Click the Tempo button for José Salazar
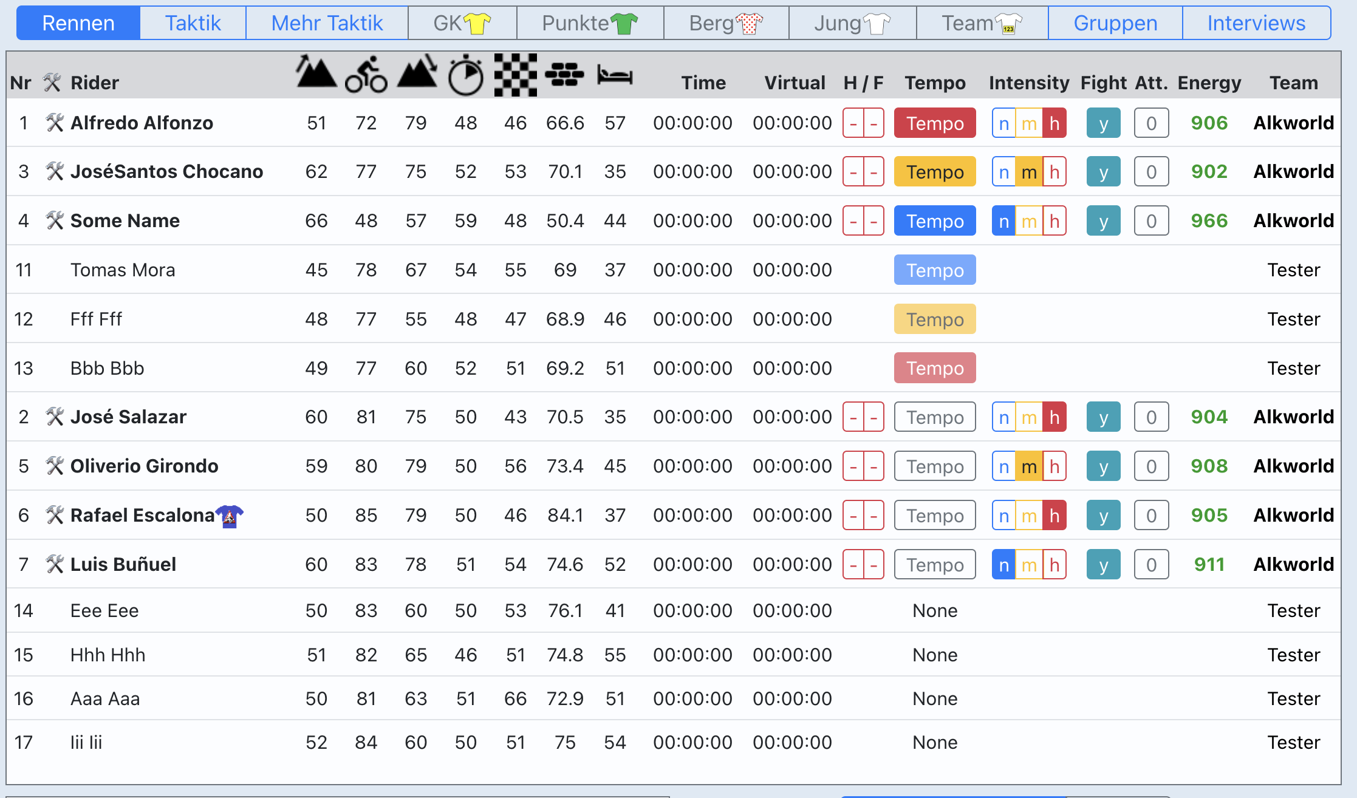This screenshot has height=798, width=1357. (x=935, y=417)
